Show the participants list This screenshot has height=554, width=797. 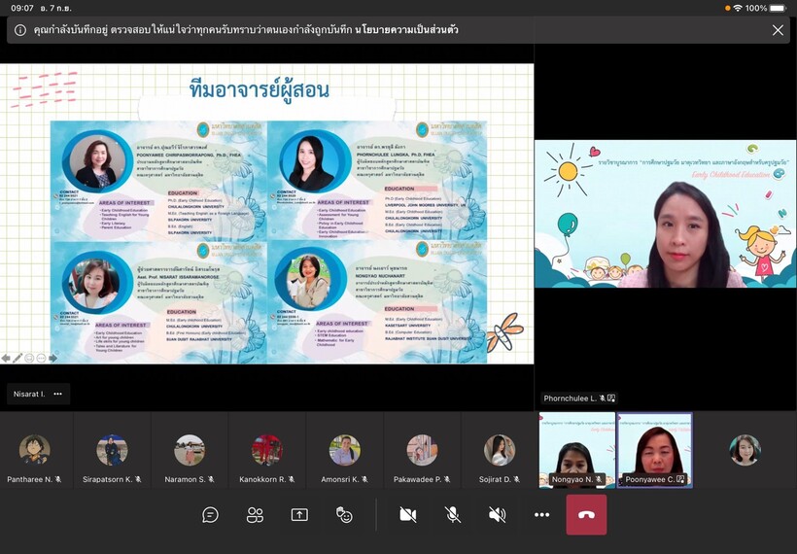[255, 515]
